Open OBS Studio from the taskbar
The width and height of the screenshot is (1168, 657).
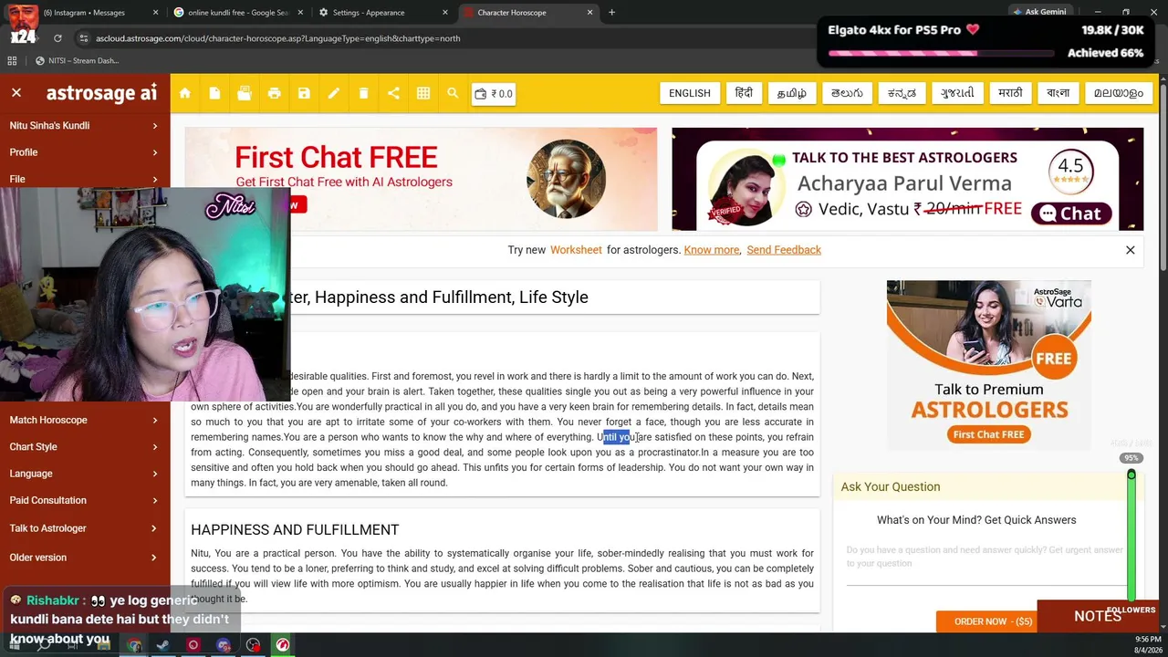(254, 645)
